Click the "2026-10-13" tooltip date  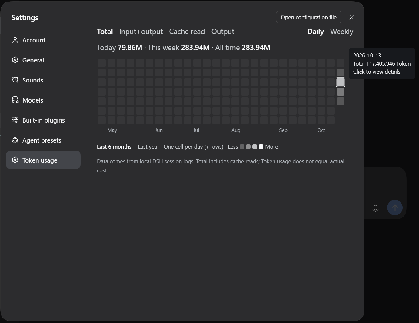367,56
